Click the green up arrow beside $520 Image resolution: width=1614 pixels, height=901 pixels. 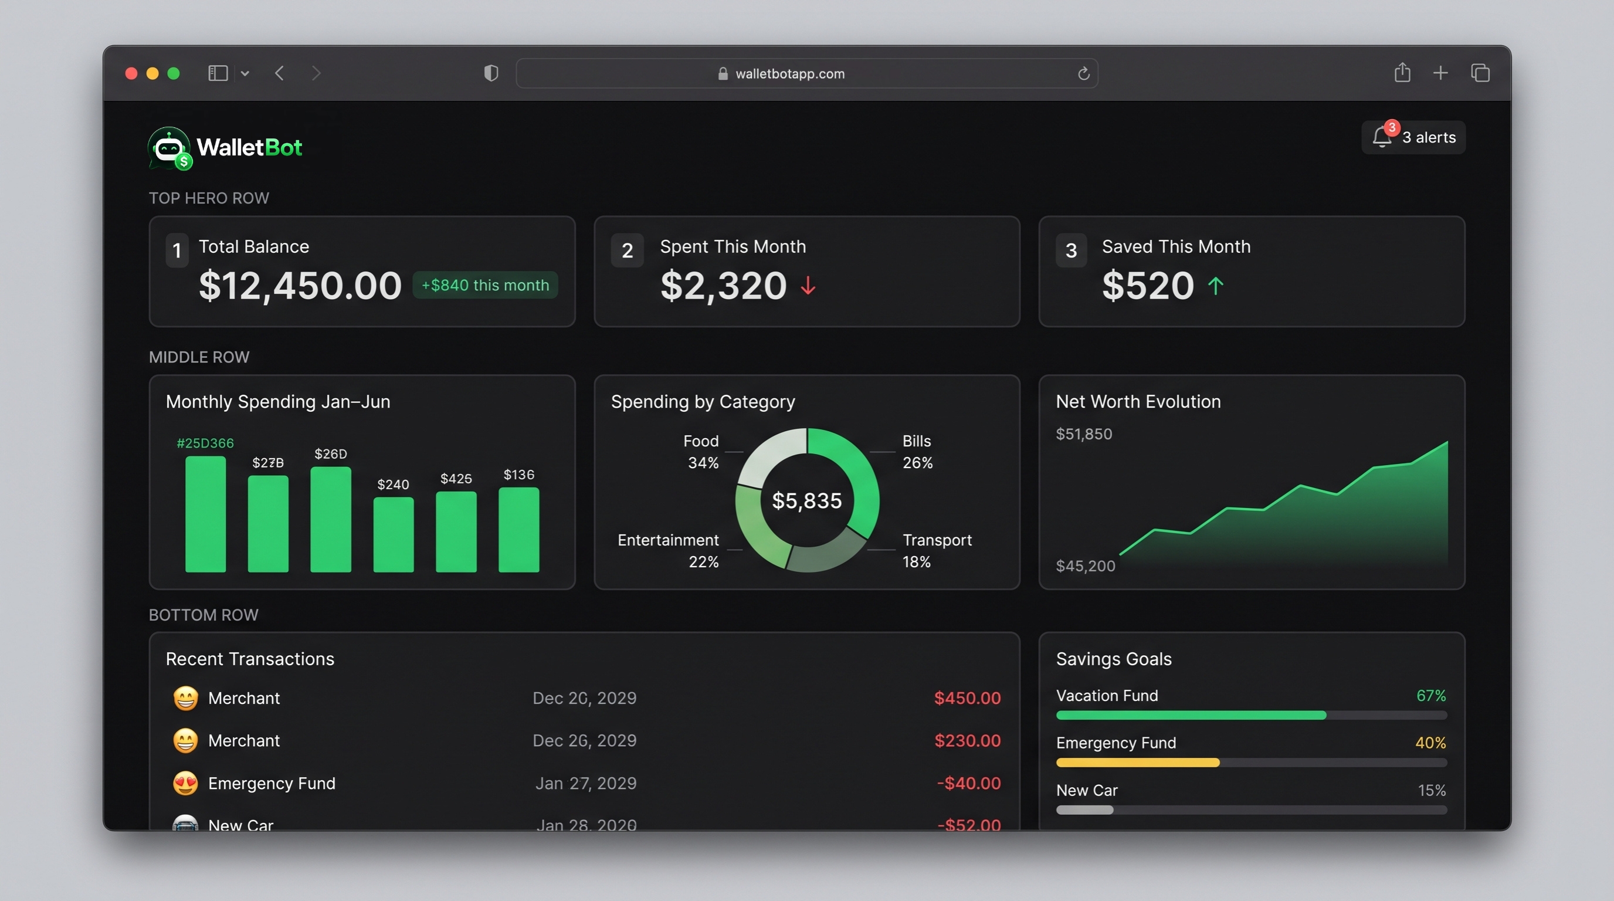pyautogui.click(x=1216, y=286)
